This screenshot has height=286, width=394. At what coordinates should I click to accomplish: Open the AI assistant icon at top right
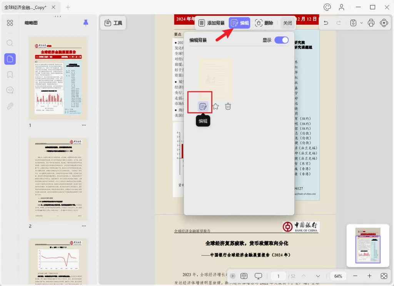coord(384,23)
